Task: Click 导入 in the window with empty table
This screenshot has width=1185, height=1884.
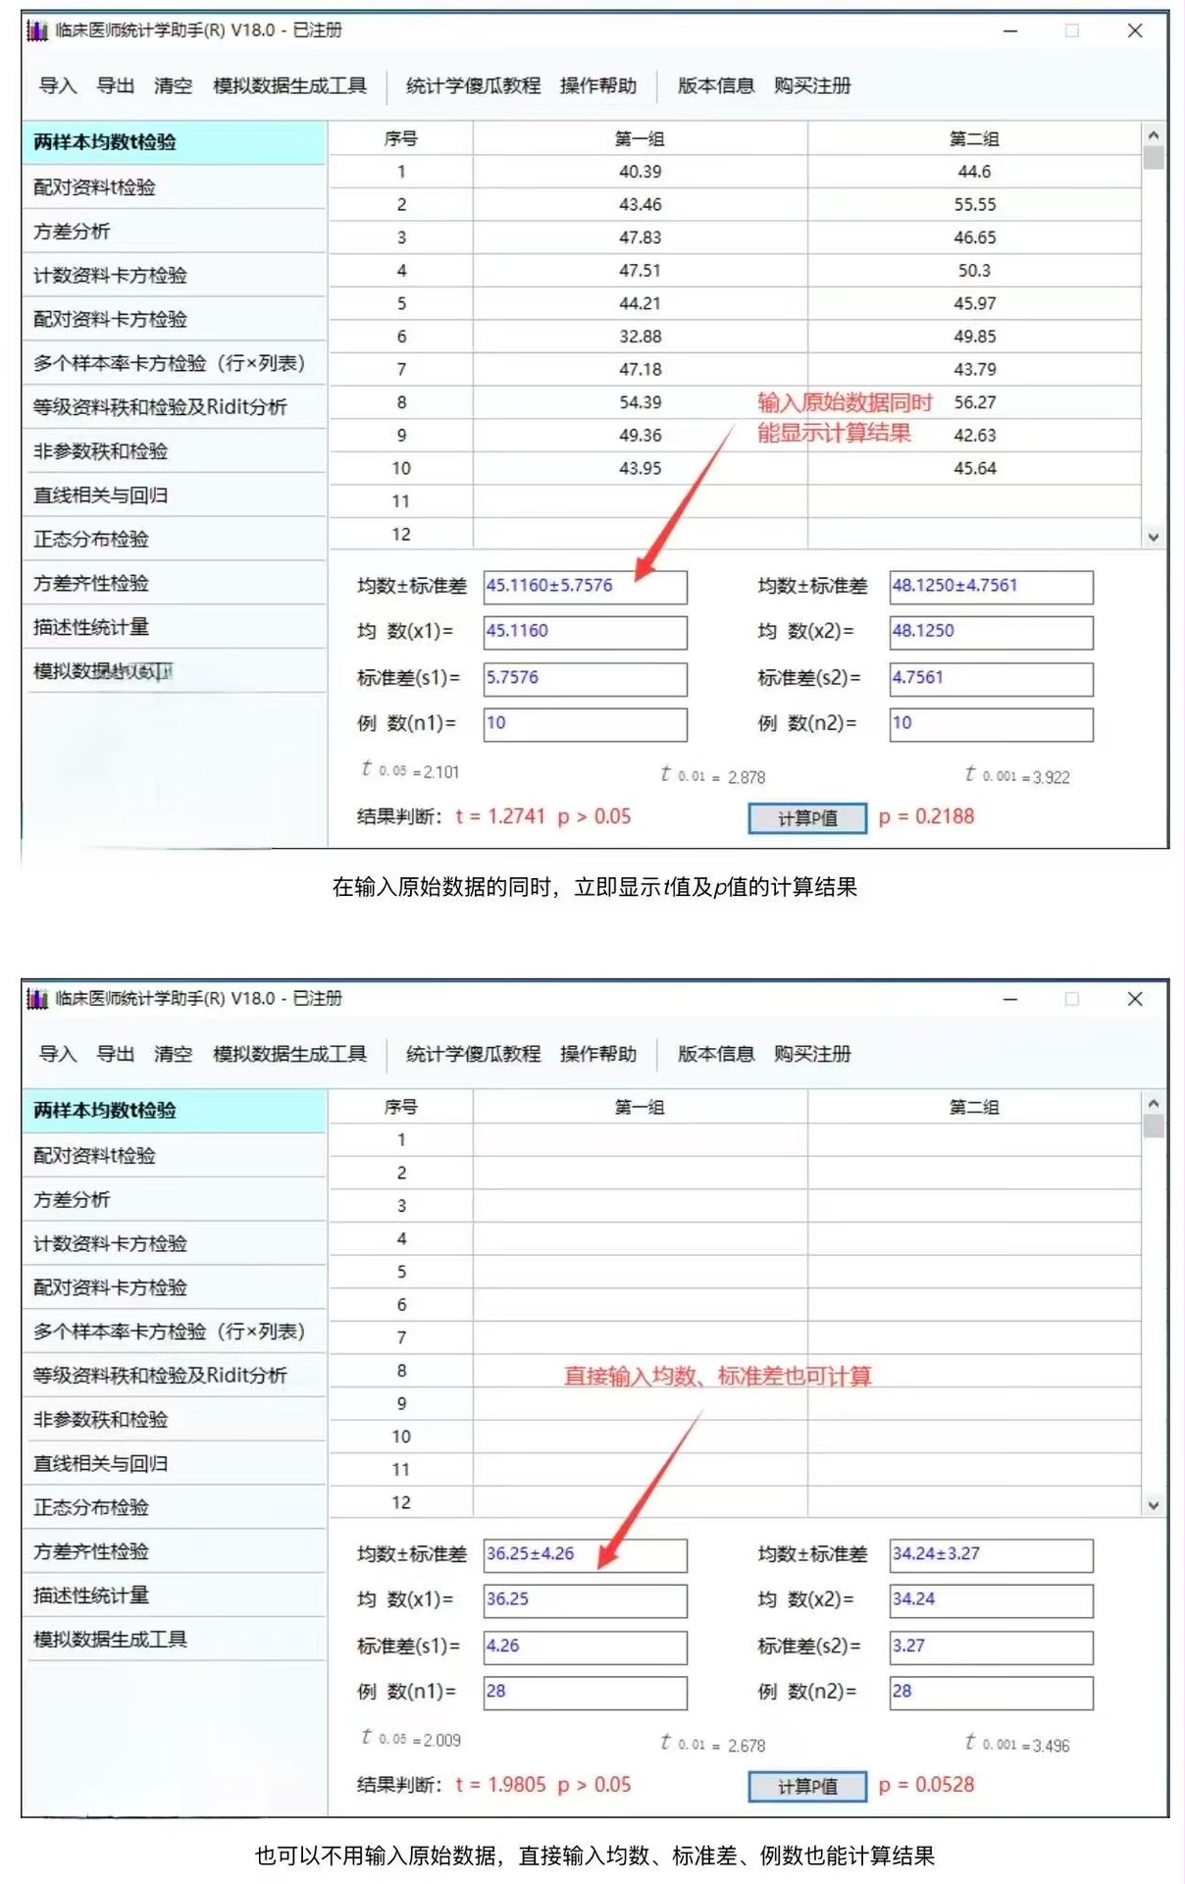Action: tap(57, 1054)
